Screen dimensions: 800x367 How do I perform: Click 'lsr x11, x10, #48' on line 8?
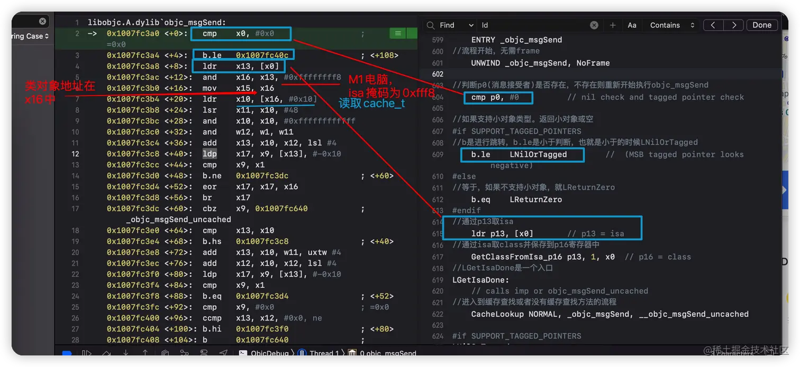tap(250, 110)
